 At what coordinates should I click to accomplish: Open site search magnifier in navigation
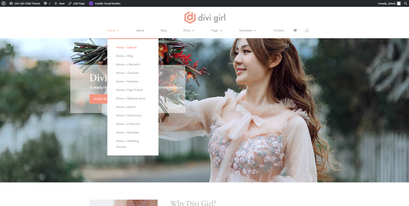307,31
